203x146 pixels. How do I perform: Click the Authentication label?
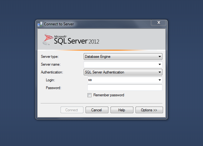click(x=52, y=72)
